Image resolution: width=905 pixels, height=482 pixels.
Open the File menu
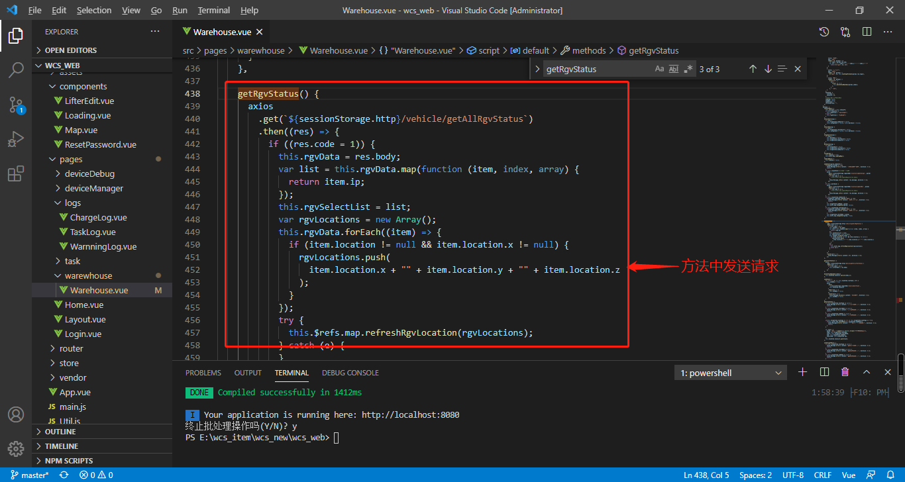click(35, 10)
